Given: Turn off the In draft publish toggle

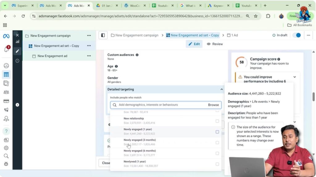Looking at the screenshot, I should click(x=296, y=35).
